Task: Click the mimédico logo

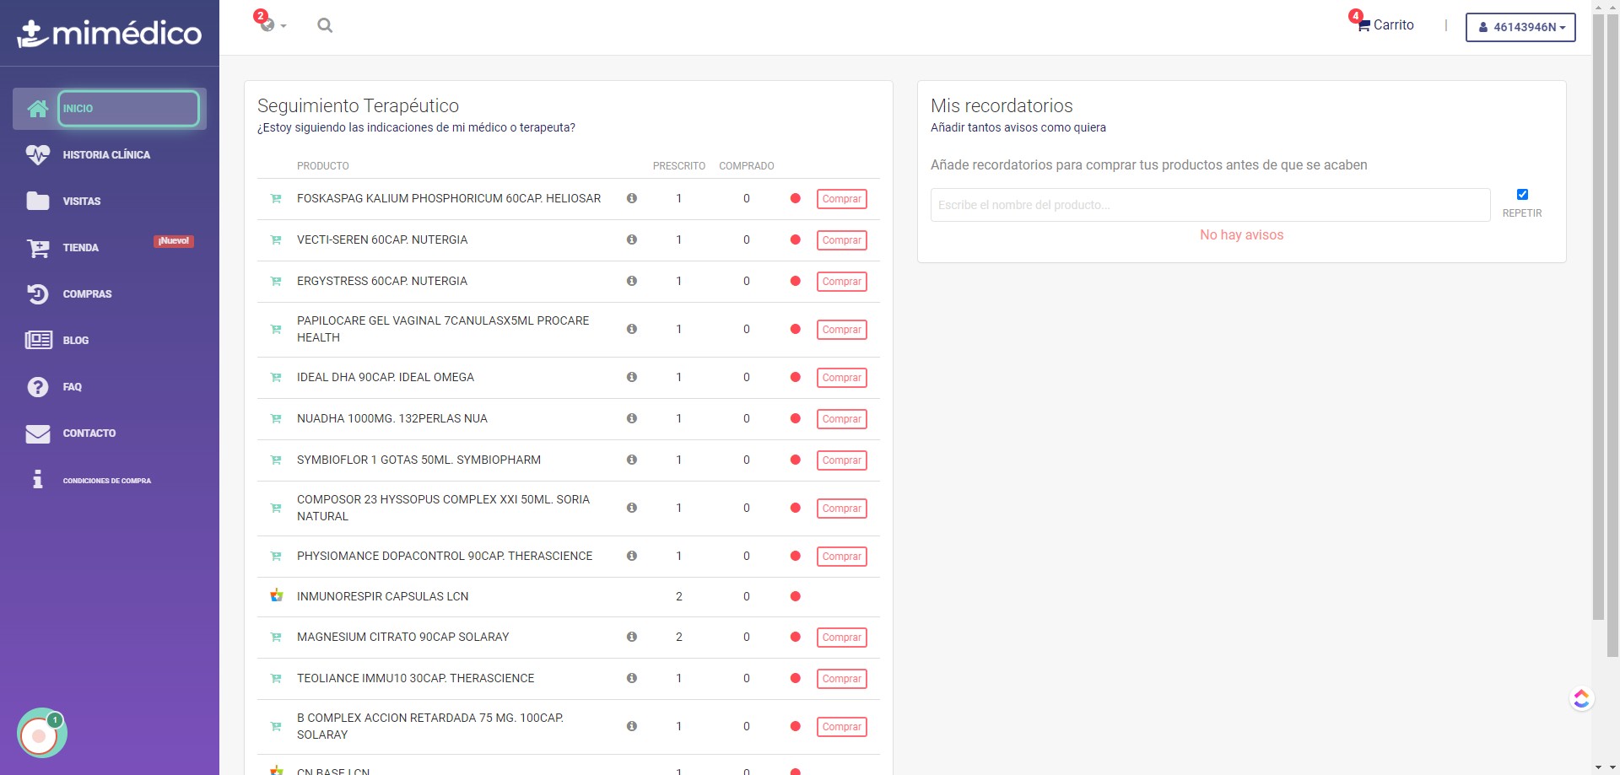Action: tap(110, 34)
